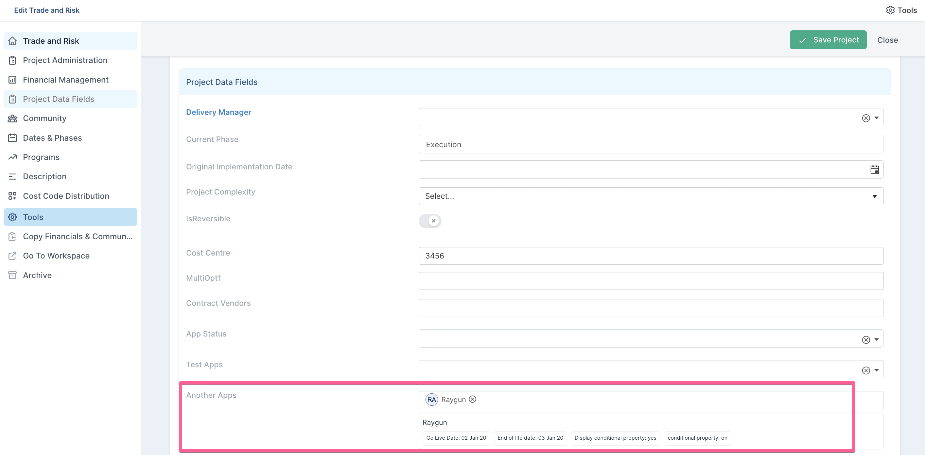This screenshot has width=925, height=455.
Task: Select Project Data Fields in sidebar
Action: click(x=70, y=99)
